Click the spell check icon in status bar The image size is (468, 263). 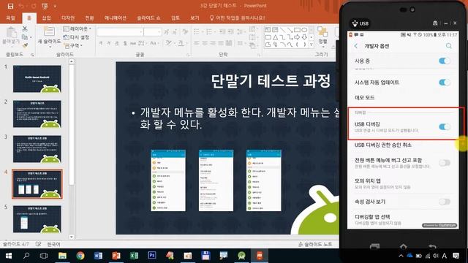[38, 244]
